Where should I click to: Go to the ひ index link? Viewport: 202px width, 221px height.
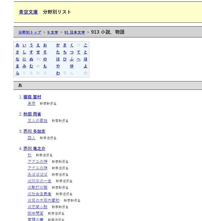(x=65, y=59)
